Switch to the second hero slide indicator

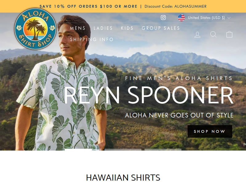[x=123, y=150]
